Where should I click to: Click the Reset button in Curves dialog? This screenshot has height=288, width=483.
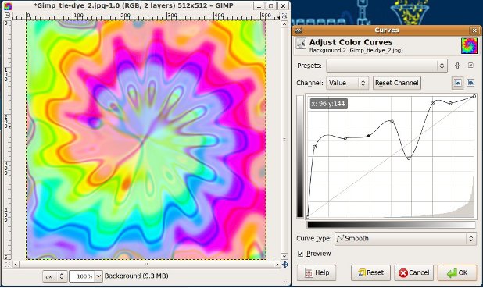(370, 272)
